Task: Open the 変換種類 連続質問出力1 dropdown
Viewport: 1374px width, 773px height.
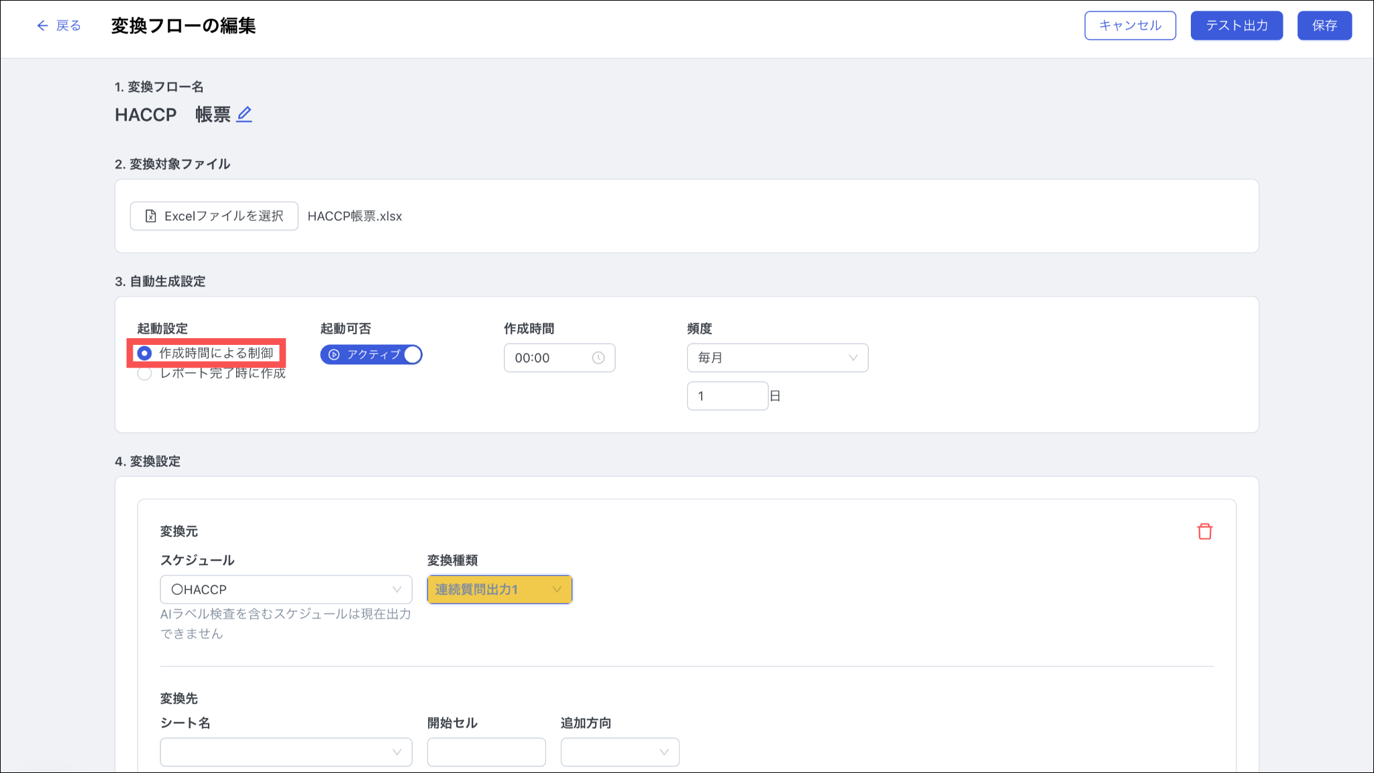Action: (x=499, y=589)
